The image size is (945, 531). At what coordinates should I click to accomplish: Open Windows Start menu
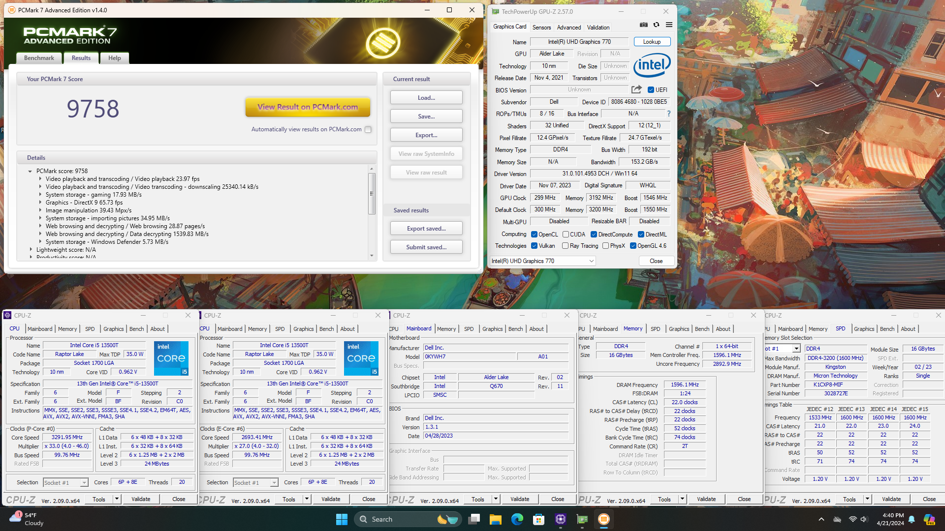point(342,519)
